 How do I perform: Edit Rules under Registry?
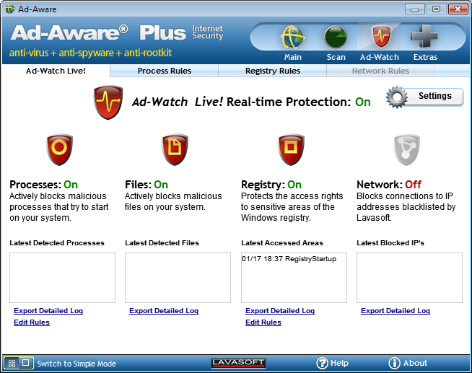click(263, 322)
